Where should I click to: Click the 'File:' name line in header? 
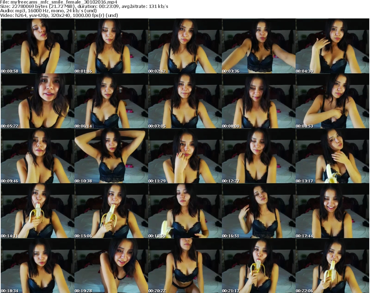pyautogui.click(x=59, y=2)
